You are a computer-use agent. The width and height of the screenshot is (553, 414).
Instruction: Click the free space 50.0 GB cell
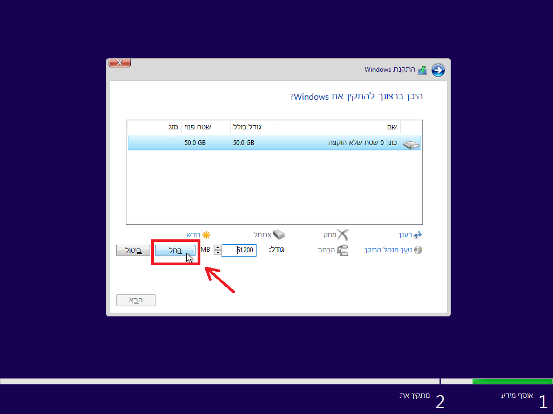click(x=195, y=142)
